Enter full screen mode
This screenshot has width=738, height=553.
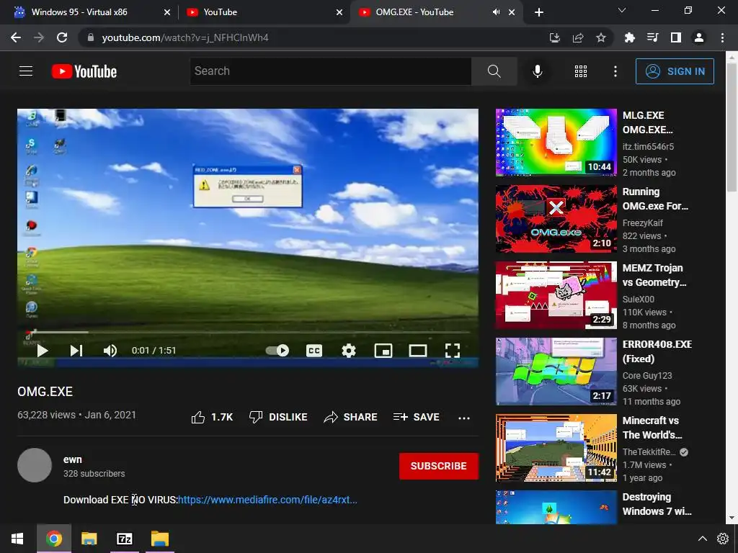click(x=453, y=351)
